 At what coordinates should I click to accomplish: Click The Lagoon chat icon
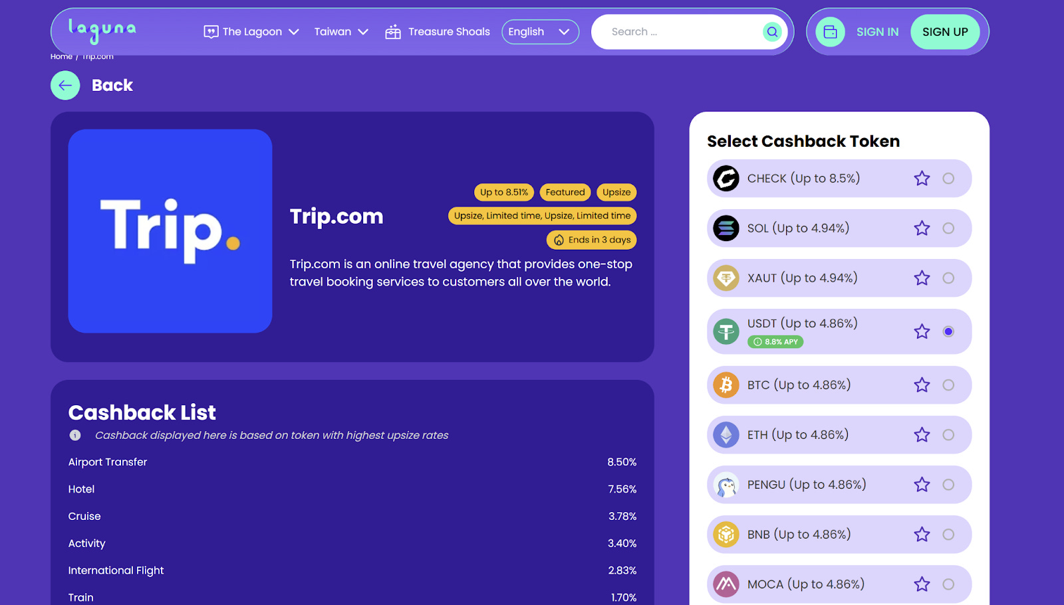(x=211, y=32)
